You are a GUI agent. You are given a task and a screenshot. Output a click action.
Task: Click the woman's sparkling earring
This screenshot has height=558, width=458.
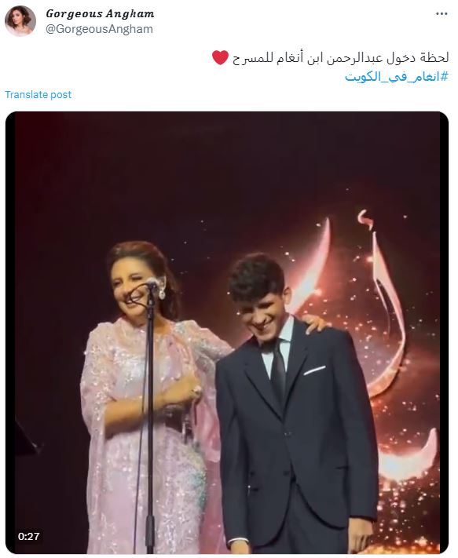click(x=162, y=291)
